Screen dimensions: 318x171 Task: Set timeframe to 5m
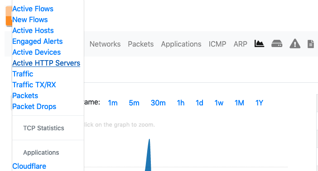(134, 103)
